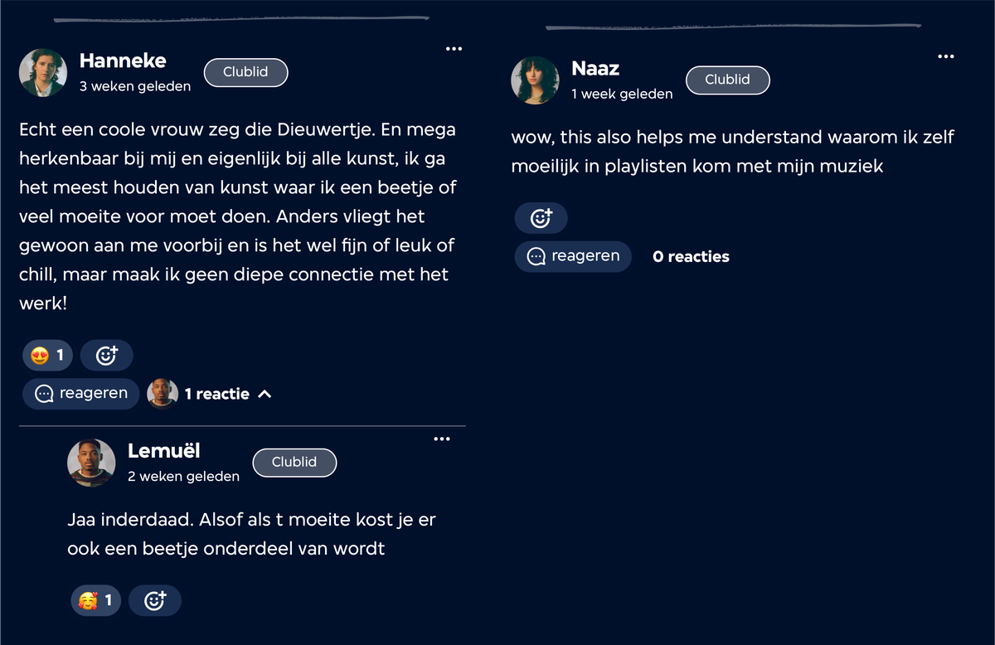Open Hanneke's profile picture

click(43, 72)
